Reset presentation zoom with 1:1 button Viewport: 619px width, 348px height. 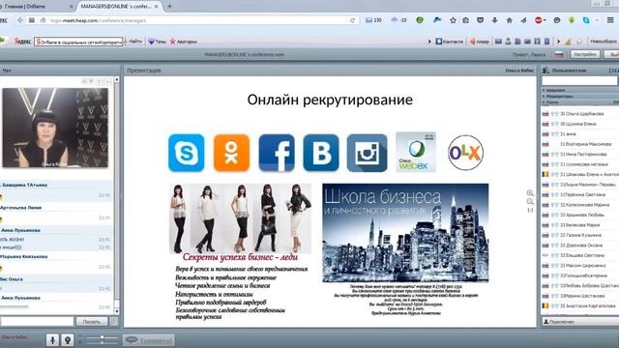tap(530, 211)
